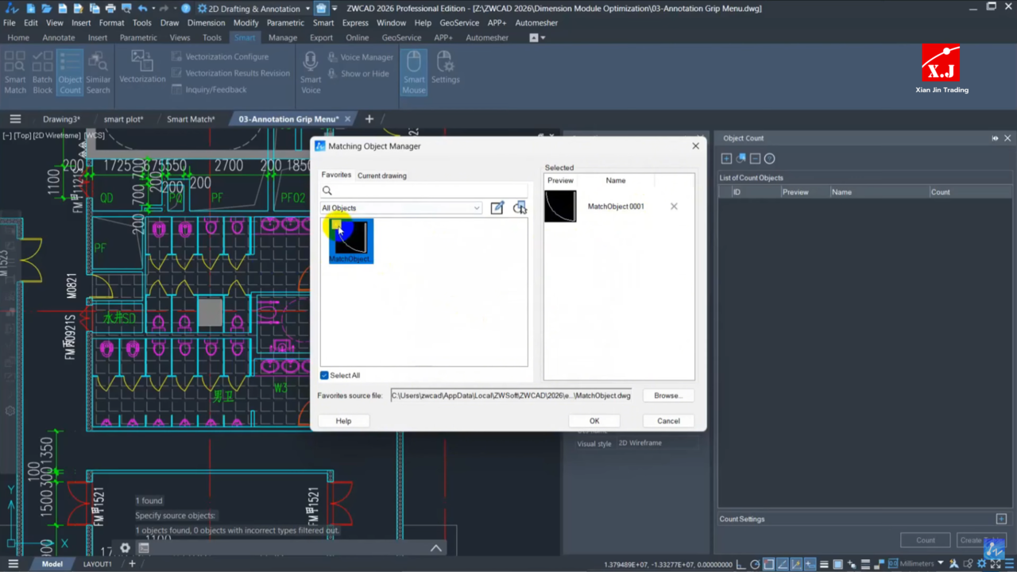Expand the Count Settings section
Image resolution: width=1017 pixels, height=572 pixels.
pos(1001,519)
